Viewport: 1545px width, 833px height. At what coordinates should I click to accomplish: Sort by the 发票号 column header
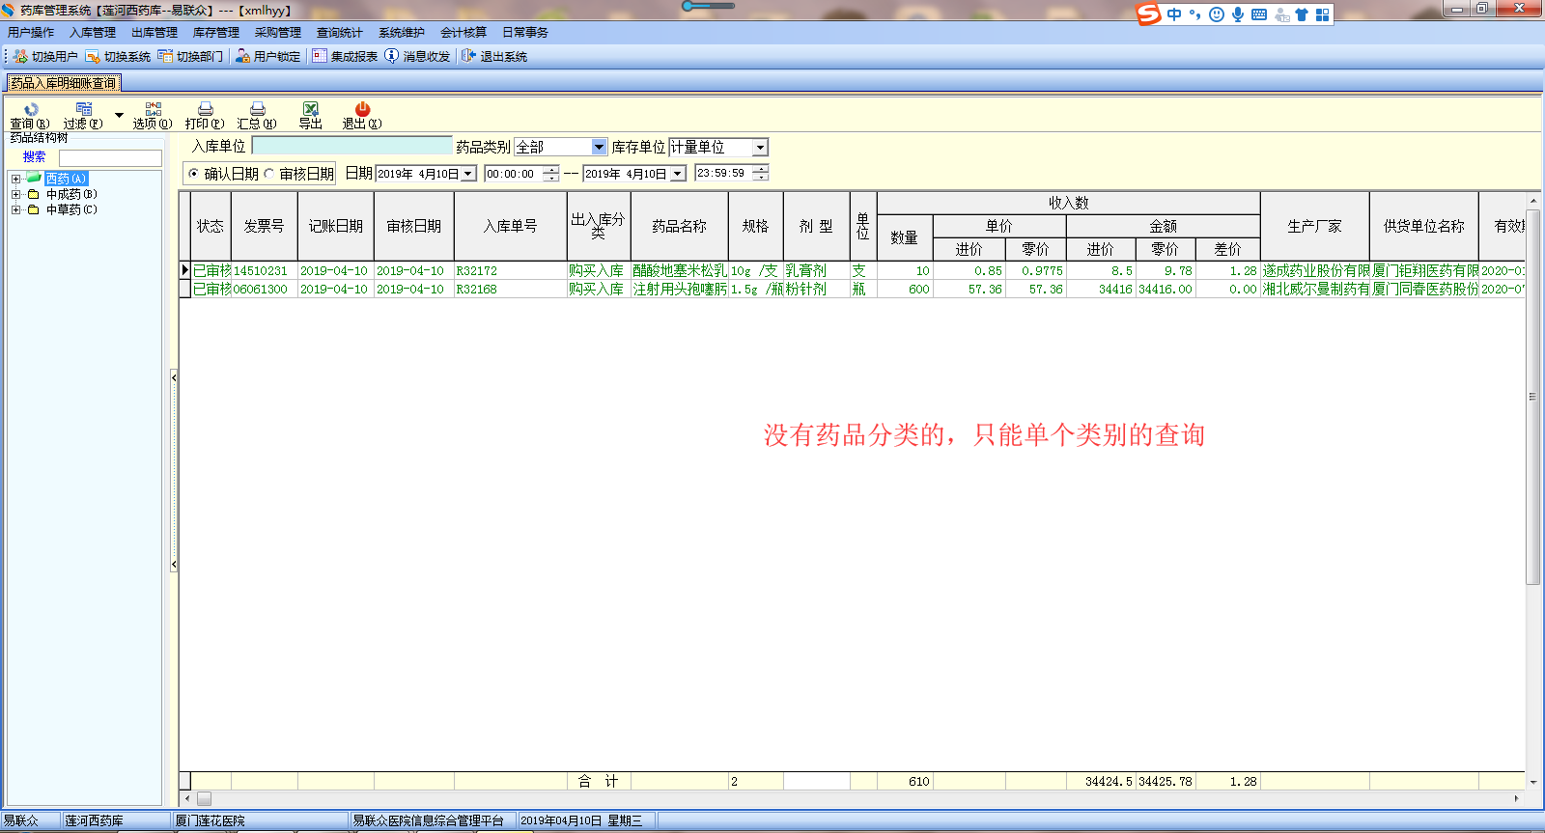[x=265, y=226]
